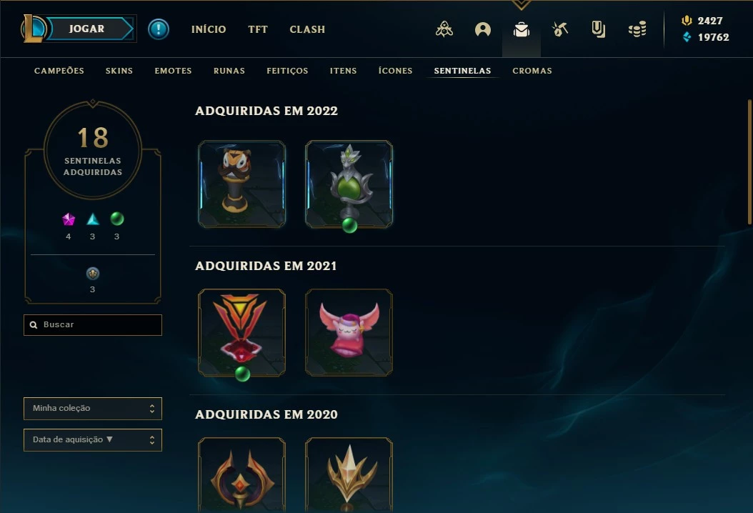Click the vertical scrollbar on the right
Viewport: 753px width, 513px height.
[x=749, y=162]
